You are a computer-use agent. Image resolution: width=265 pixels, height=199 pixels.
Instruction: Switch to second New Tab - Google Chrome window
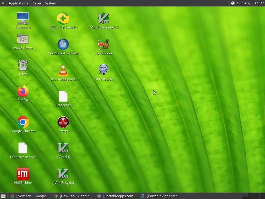74,196
